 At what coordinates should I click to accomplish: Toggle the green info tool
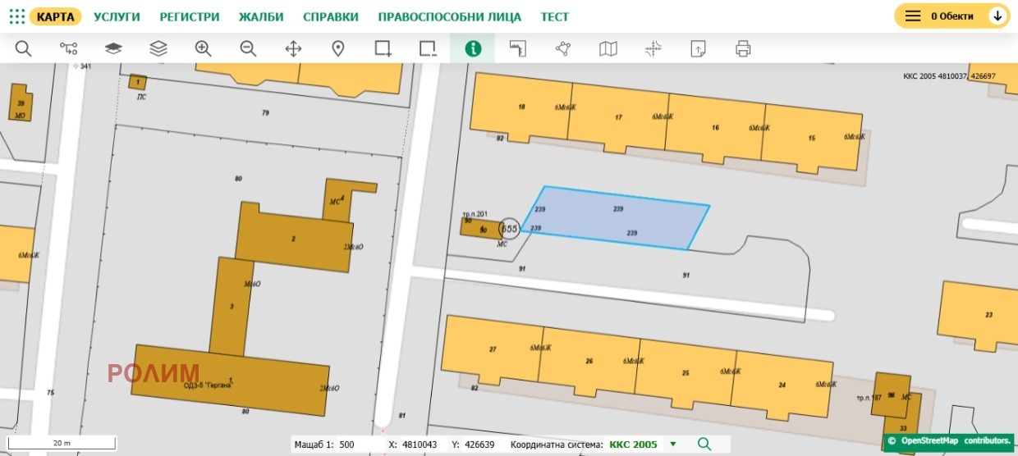(472, 48)
